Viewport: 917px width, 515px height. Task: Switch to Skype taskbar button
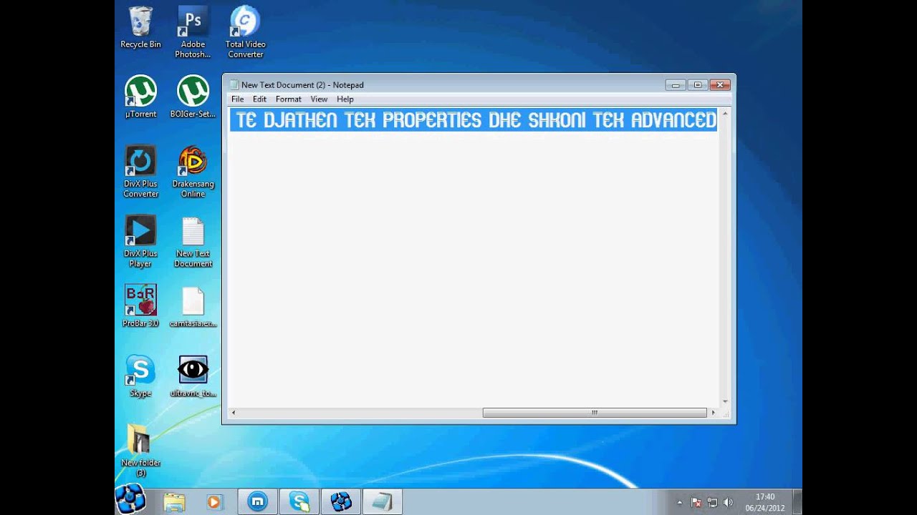(x=299, y=502)
